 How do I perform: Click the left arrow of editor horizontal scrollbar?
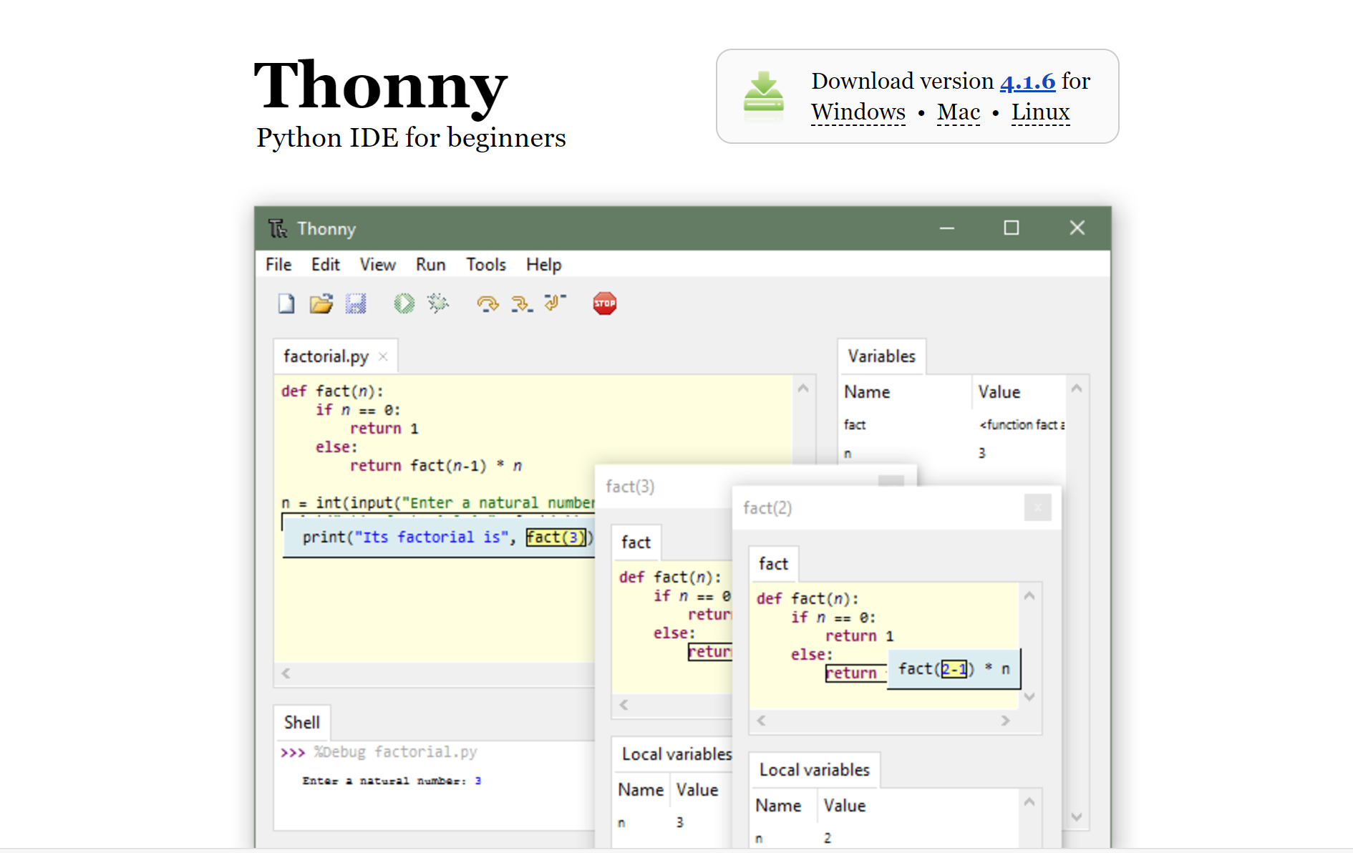tap(286, 673)
